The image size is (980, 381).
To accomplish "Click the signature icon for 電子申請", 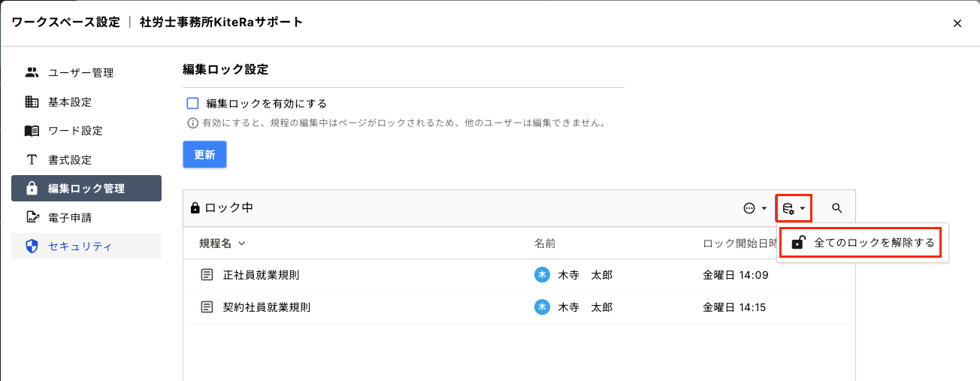I will pos(32,217).
